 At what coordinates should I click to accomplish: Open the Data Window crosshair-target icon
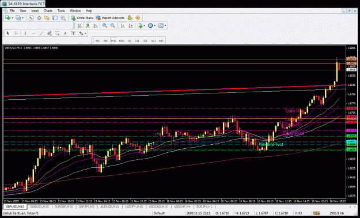[x=39, y=18]
